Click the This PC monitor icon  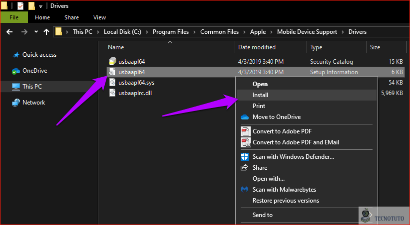coord(16,87)
